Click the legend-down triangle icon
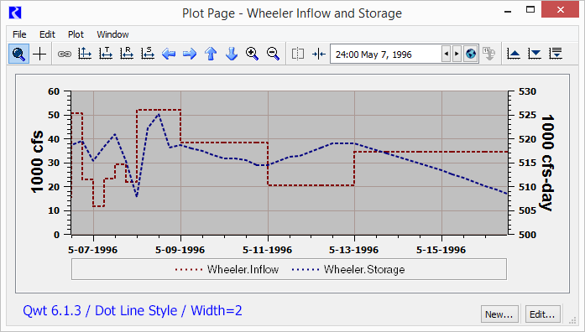585x332 pixels. tap(535, 54)
